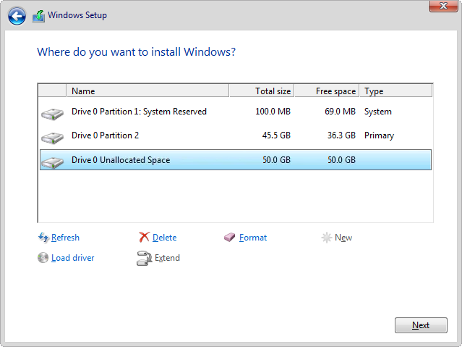The height and width of the screenshot is (347, 462).
Task: Click the Extend partition icon
Action: click(x=144, y=258)
